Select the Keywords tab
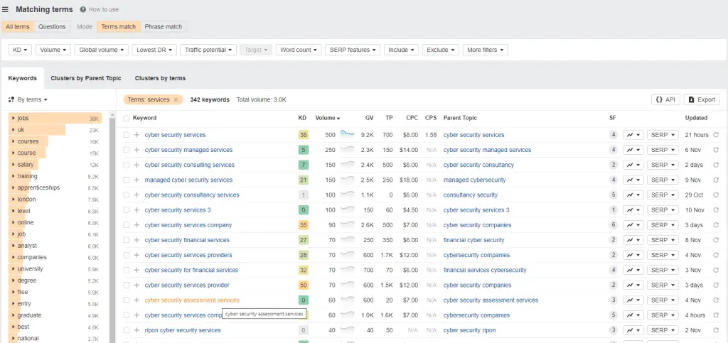Screen dimensions: 728x343 (x=22, y=78)
